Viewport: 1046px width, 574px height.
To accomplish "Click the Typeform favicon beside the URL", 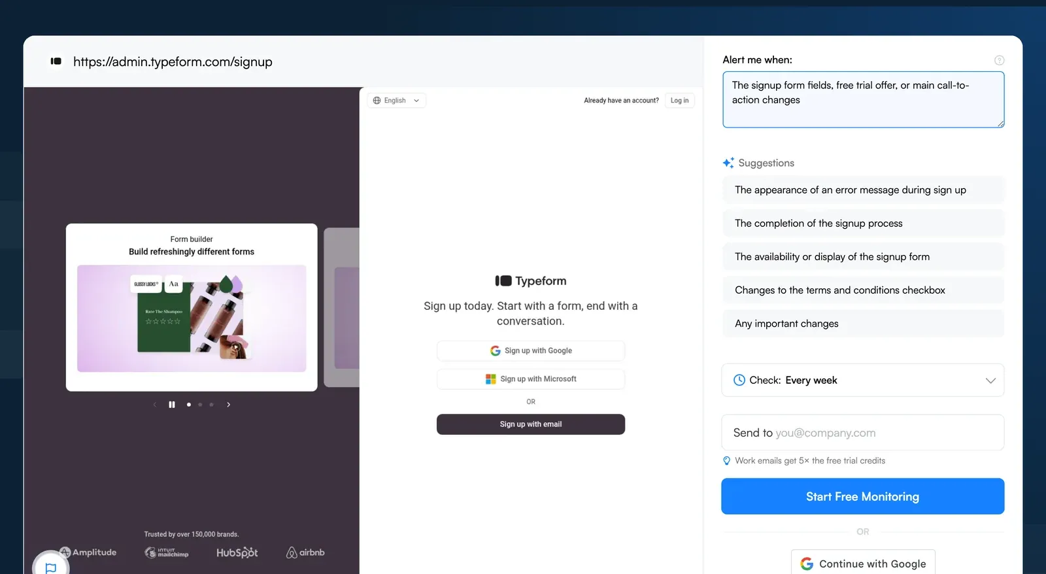I will [56, 61].
